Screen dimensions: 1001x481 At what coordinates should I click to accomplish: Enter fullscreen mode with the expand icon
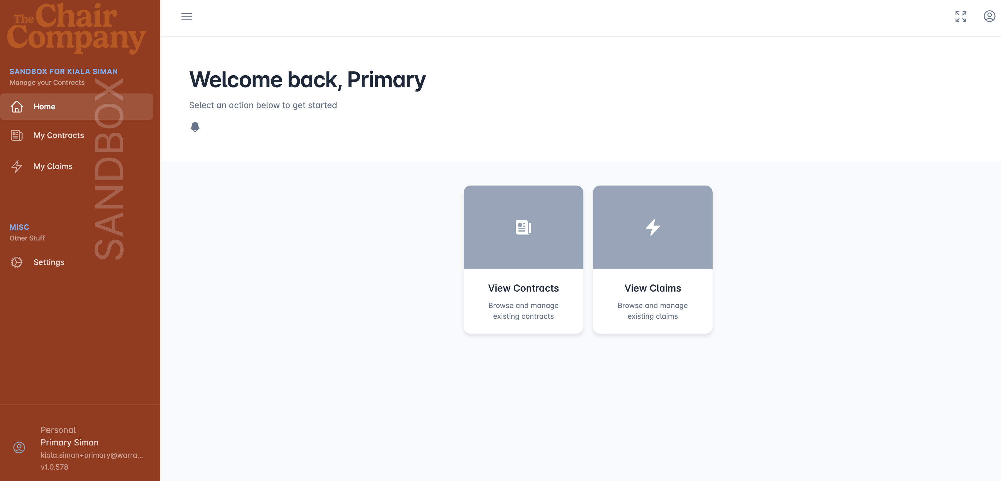[961, 17]
